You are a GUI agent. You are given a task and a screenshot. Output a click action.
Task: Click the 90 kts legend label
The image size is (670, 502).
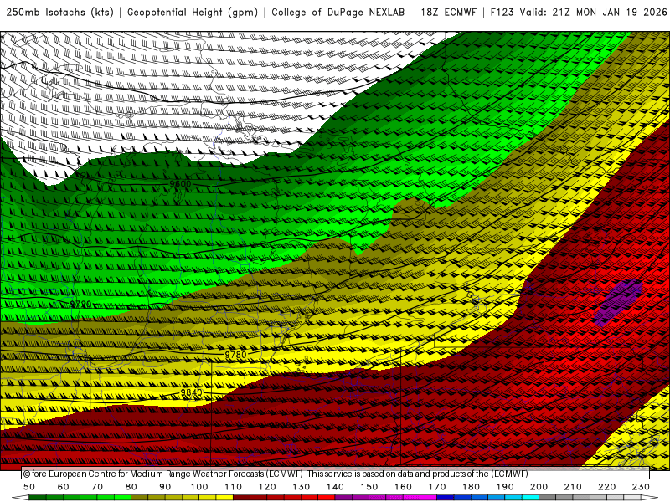pos(165,487)
